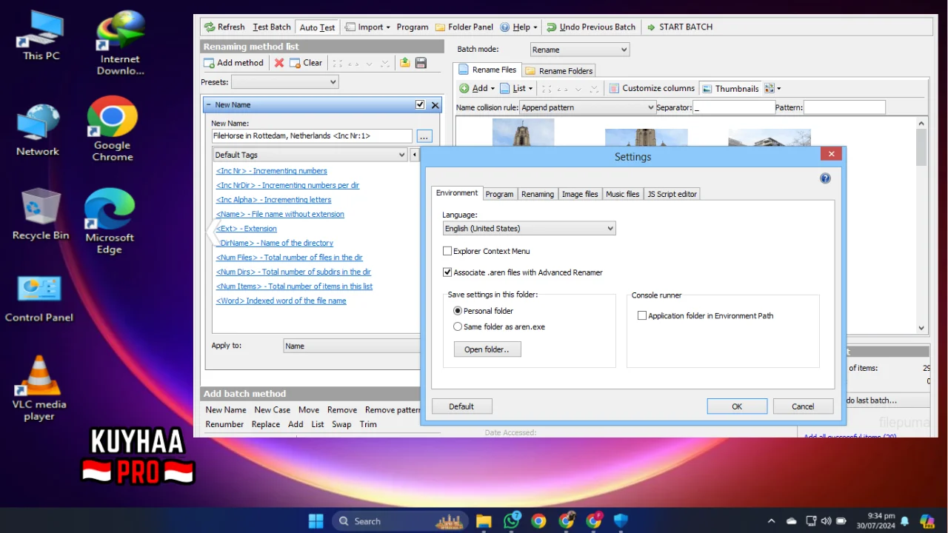Open the thumbnail size dropdown icon
Image resolution: width=948 pixels, height=533 pixels.
(772, 88)
